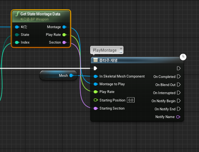
Task: Click the On Completed execution pin
Action: [x=179, y=76]
